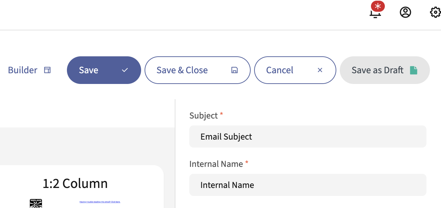
Task: Focus the Internal Name input field
Action: click(x=308, y=185)
